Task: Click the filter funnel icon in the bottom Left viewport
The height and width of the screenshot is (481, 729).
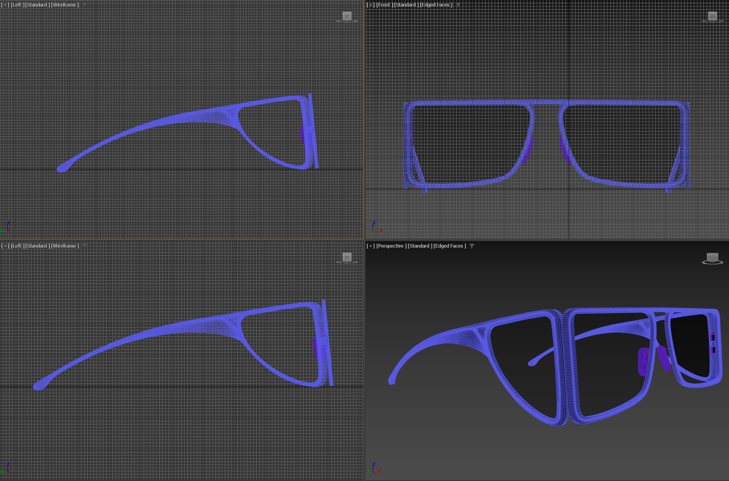Action: point(85,246)
